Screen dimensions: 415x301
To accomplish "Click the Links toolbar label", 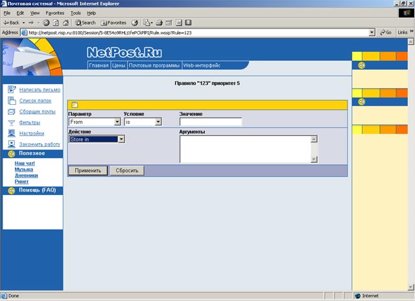I will [x=402, y=32].
